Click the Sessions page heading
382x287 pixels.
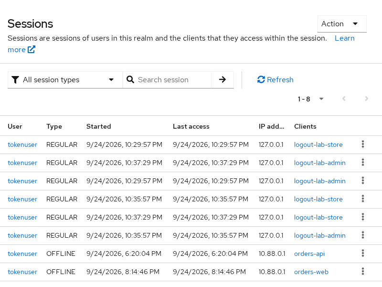pos(30,23)
